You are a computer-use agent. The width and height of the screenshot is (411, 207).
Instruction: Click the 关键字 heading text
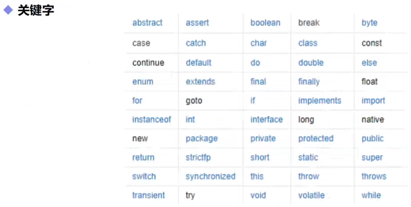point(36,11)
